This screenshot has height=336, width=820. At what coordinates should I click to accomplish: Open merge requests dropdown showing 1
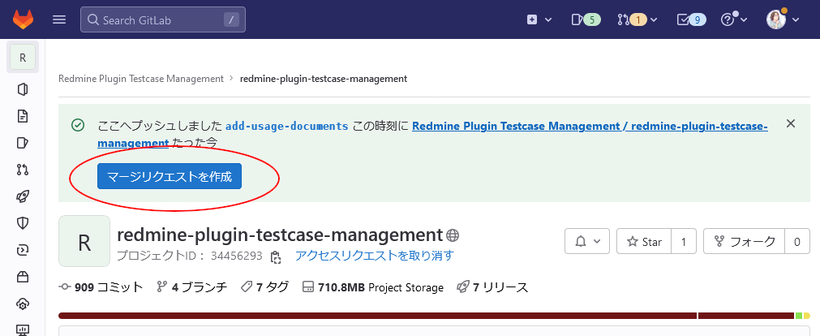point(637,20)
